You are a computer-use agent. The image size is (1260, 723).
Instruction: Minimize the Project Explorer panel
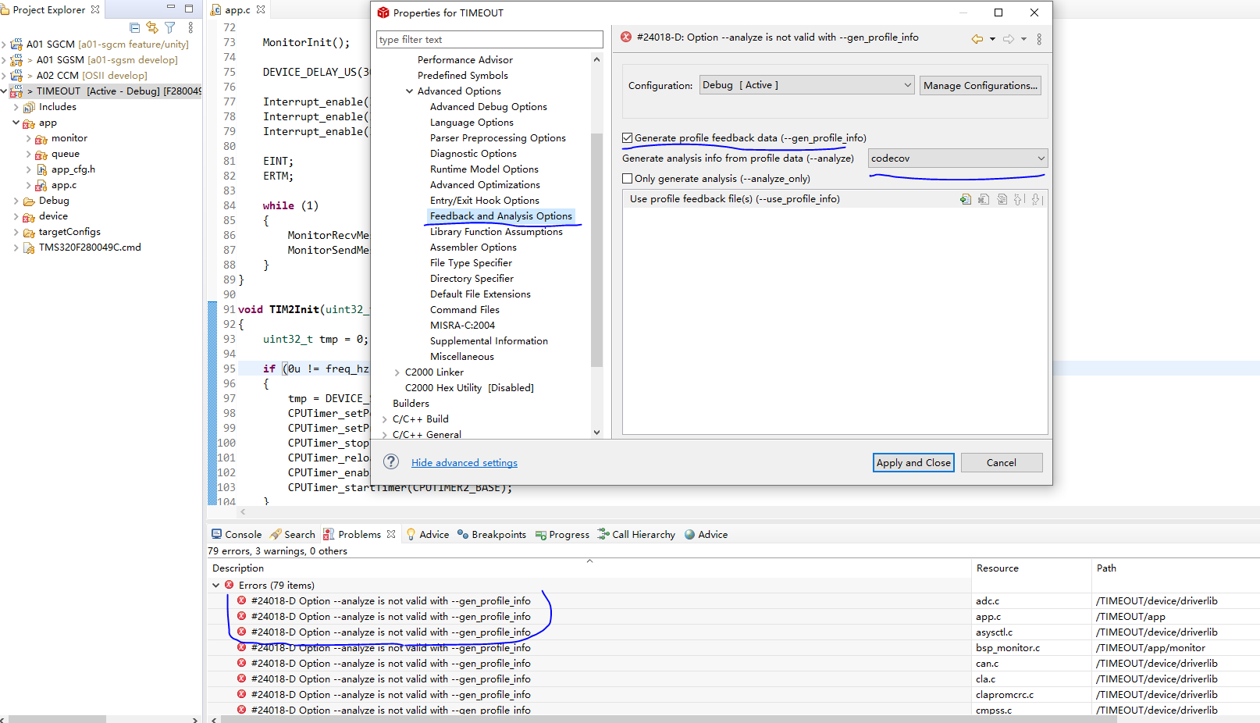click(171, 8)
